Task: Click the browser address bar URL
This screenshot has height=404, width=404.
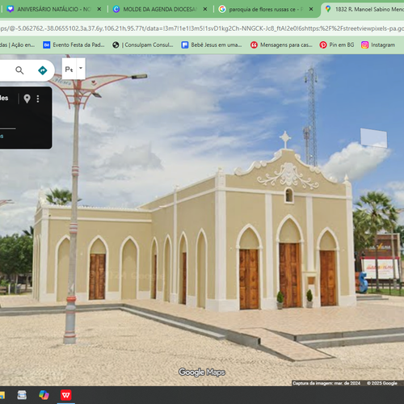Action: tap(202, 28)
